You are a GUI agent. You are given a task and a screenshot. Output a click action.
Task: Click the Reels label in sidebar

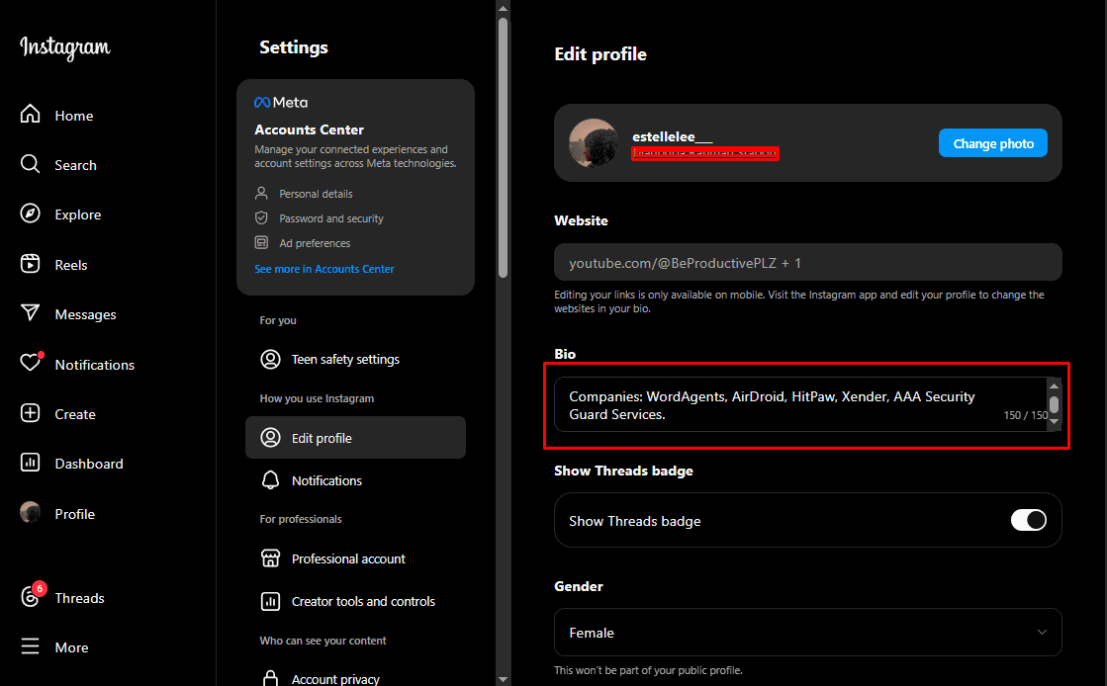click(71, 265)
